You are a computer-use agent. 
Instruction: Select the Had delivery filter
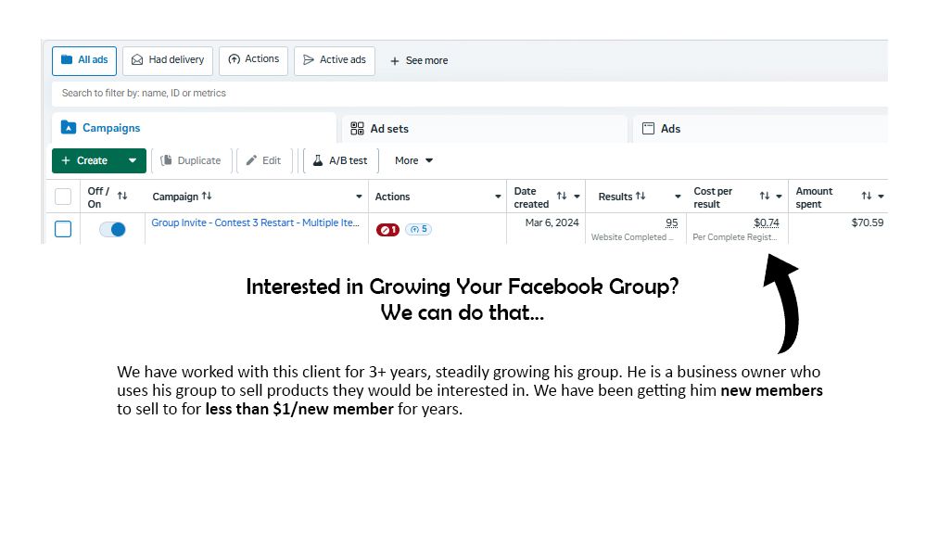(x=168, y=60)
